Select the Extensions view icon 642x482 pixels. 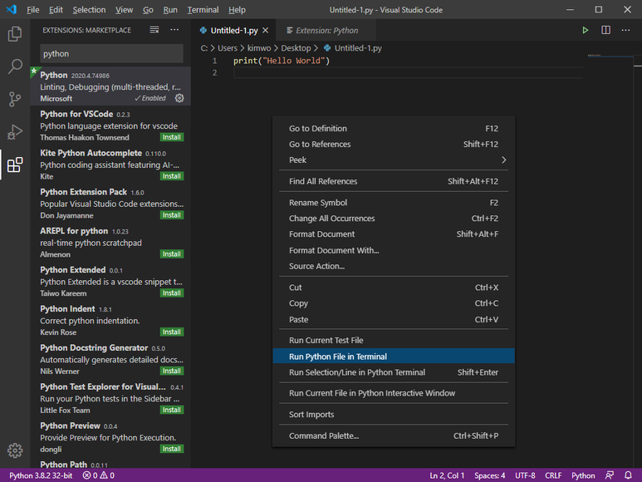click(15, 165)
